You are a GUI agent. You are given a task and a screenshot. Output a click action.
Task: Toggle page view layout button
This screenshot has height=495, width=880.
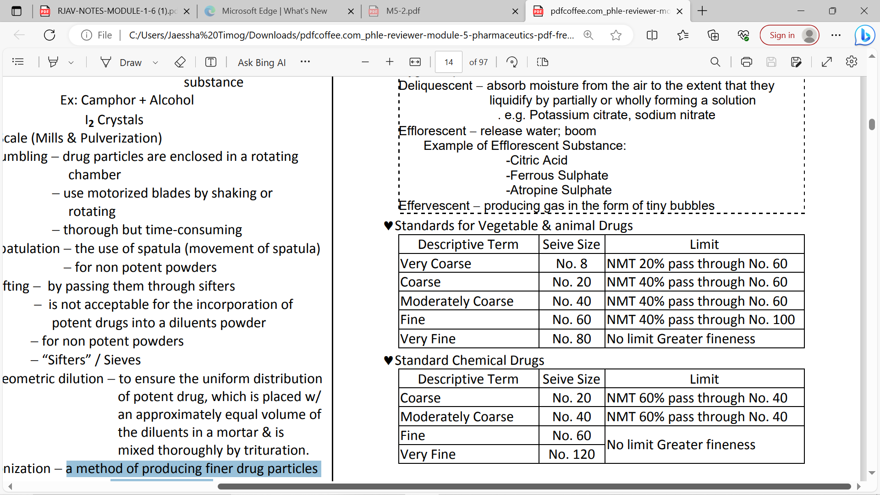coord(543,62)
